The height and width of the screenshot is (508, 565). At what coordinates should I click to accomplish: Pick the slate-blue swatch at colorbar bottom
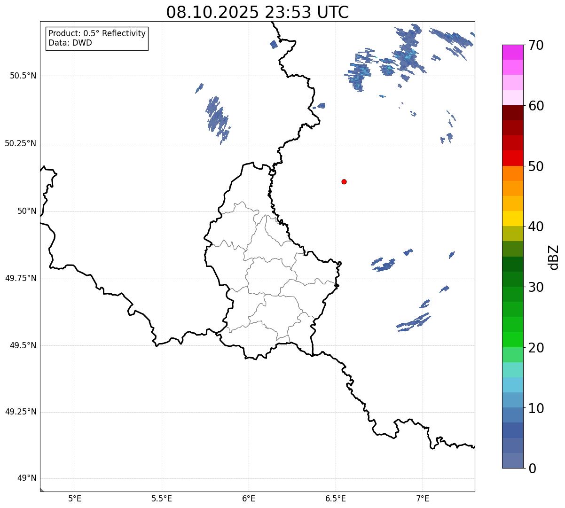pyautogui.click(x=512, y=461)
